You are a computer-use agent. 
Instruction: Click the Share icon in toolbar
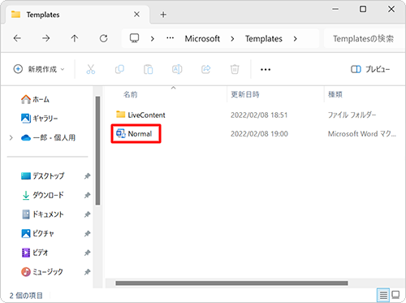tap(206, 69)
